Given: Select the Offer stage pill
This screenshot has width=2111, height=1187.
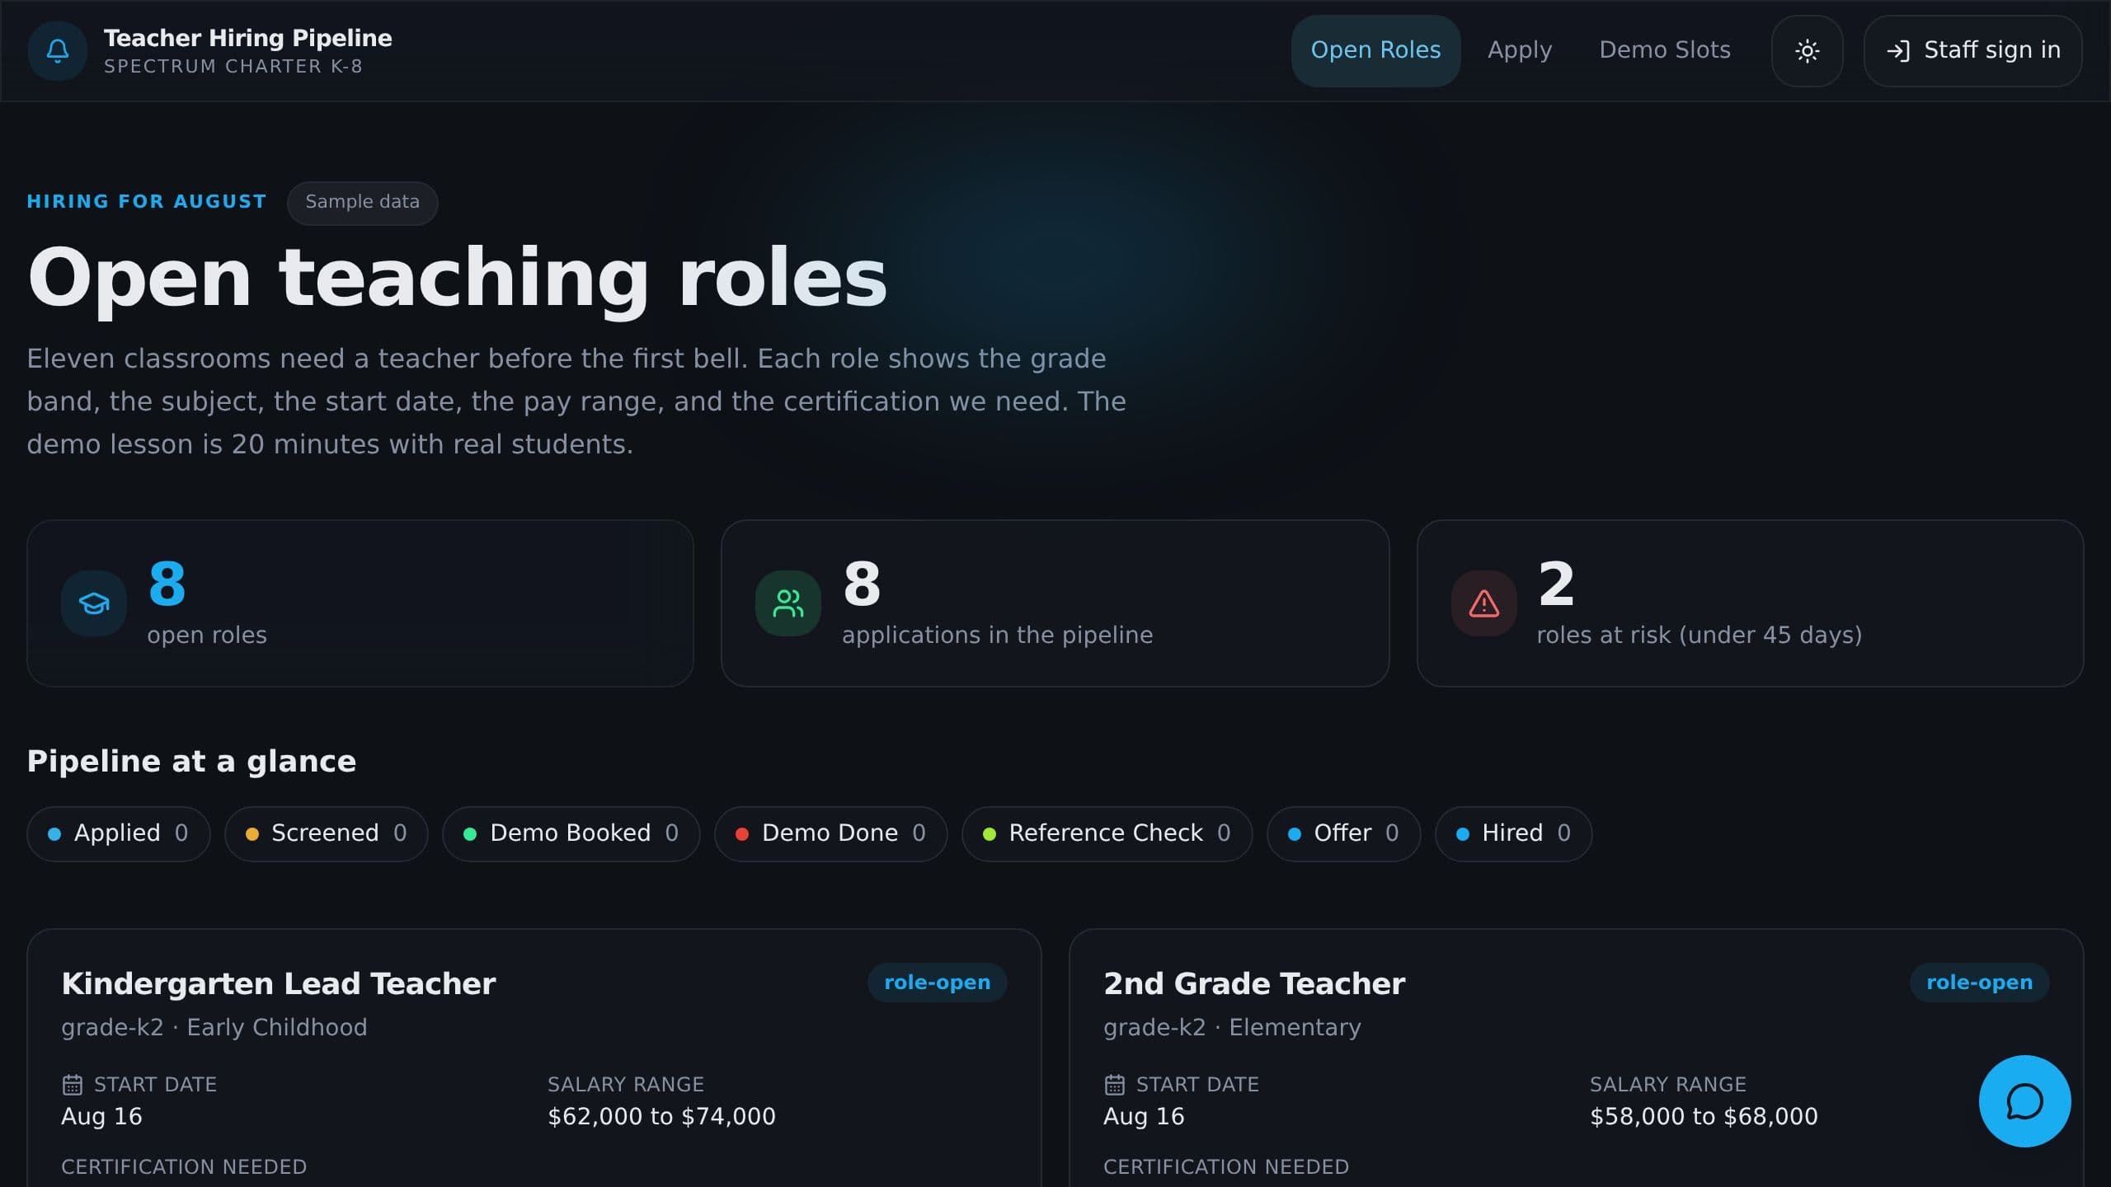Looking at the screenshot, I should [1343, 833].
